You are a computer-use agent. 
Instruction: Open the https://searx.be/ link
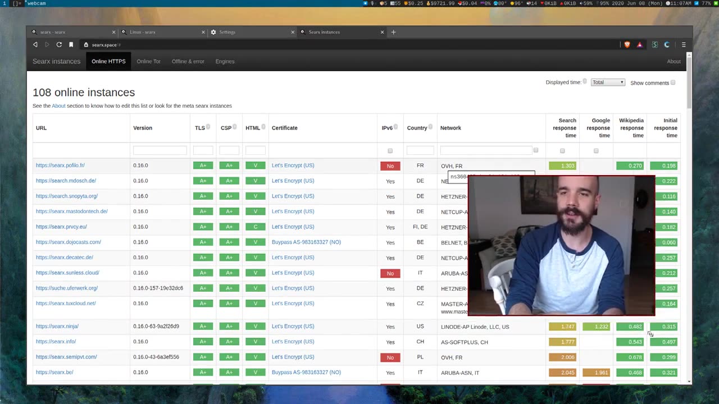pos(54,372)
